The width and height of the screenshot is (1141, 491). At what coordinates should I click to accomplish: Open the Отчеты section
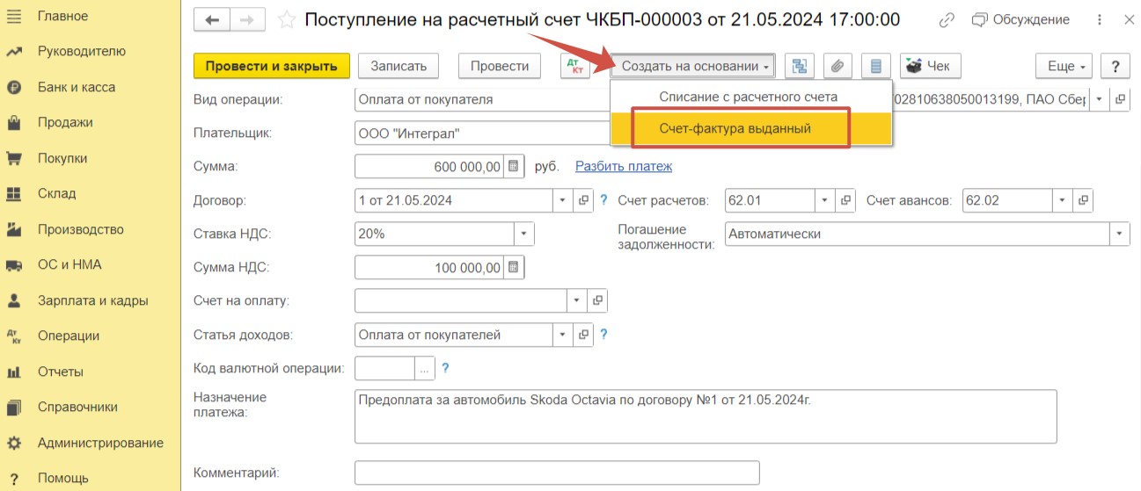coord(60,372)
